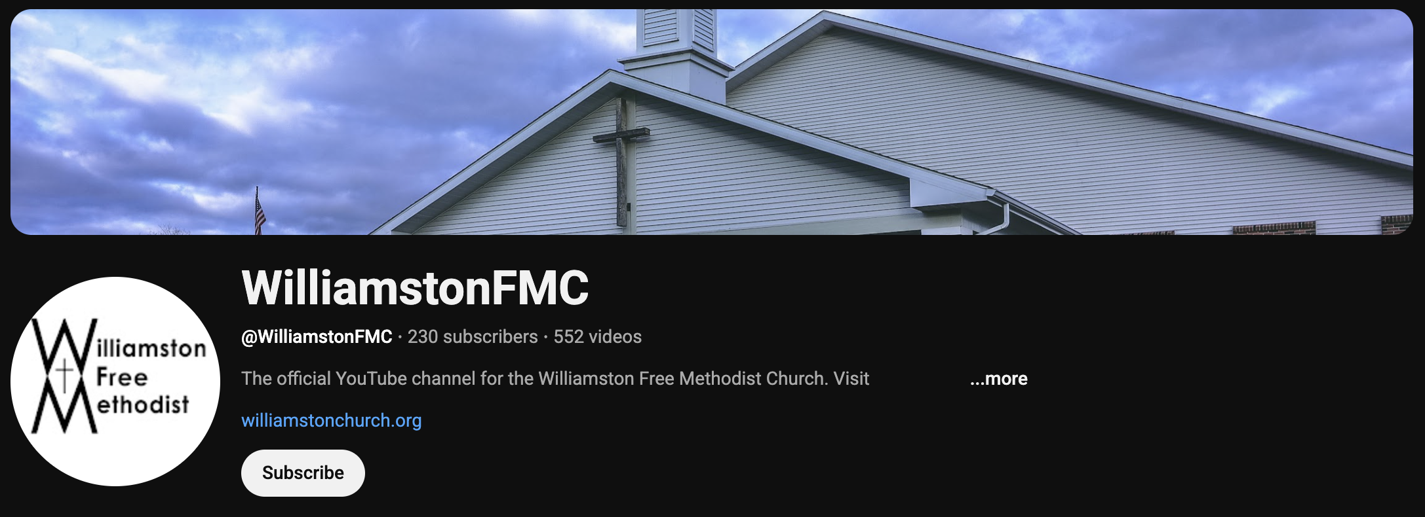
Task: Select the WilliamstonFMC channel title heading
Action: (x=415, y=287)
